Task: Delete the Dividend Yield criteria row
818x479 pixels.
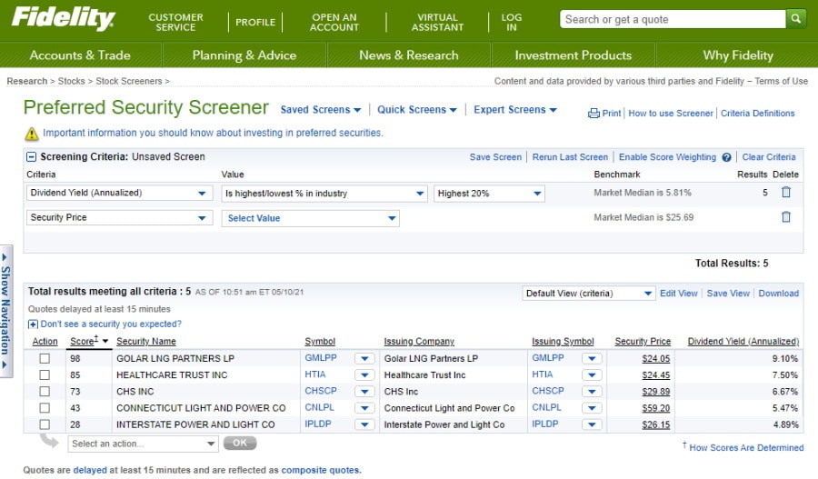Action: tap(785, 192)
